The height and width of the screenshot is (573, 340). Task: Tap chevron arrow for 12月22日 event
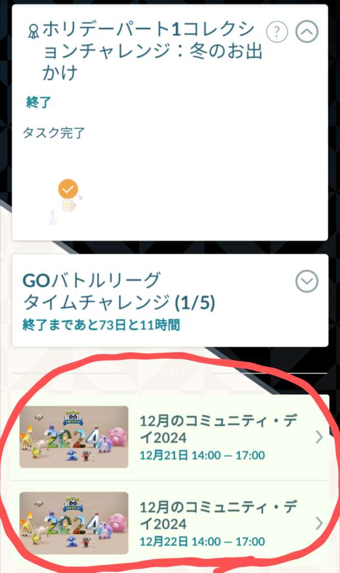319,523
